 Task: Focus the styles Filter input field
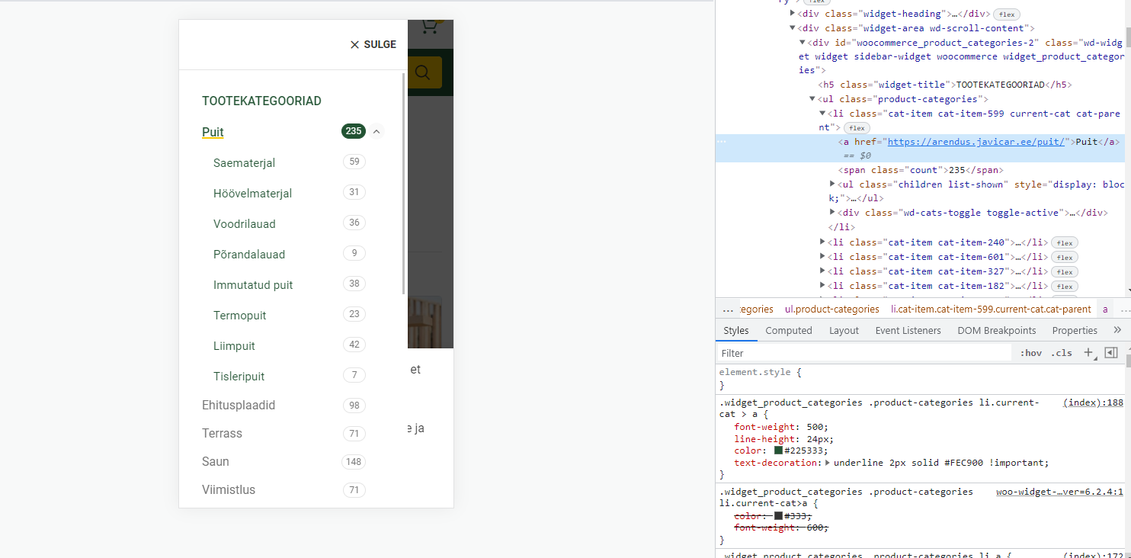[865, 353]
